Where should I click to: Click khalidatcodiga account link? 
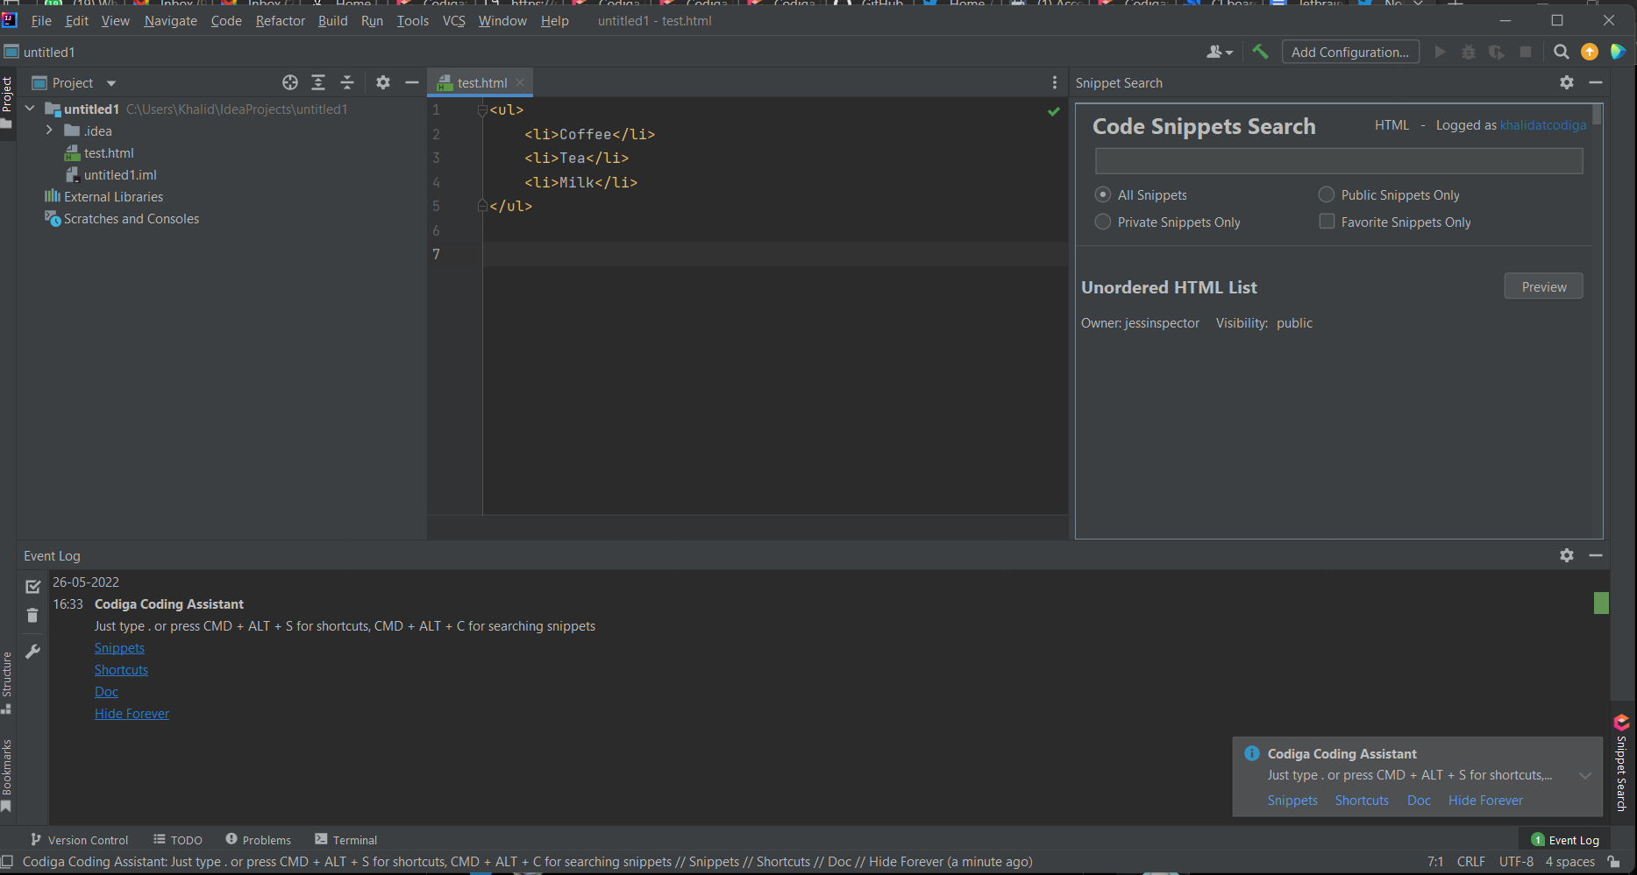pyautogui.click(x=1543, y=125)
